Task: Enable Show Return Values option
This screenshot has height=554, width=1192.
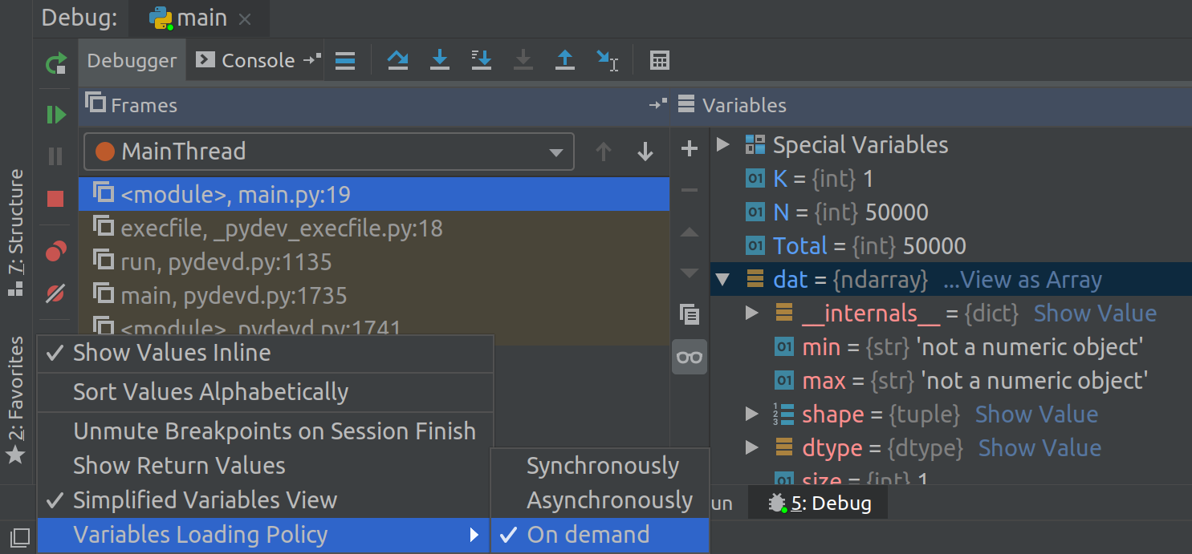Action: click(180, 464)
